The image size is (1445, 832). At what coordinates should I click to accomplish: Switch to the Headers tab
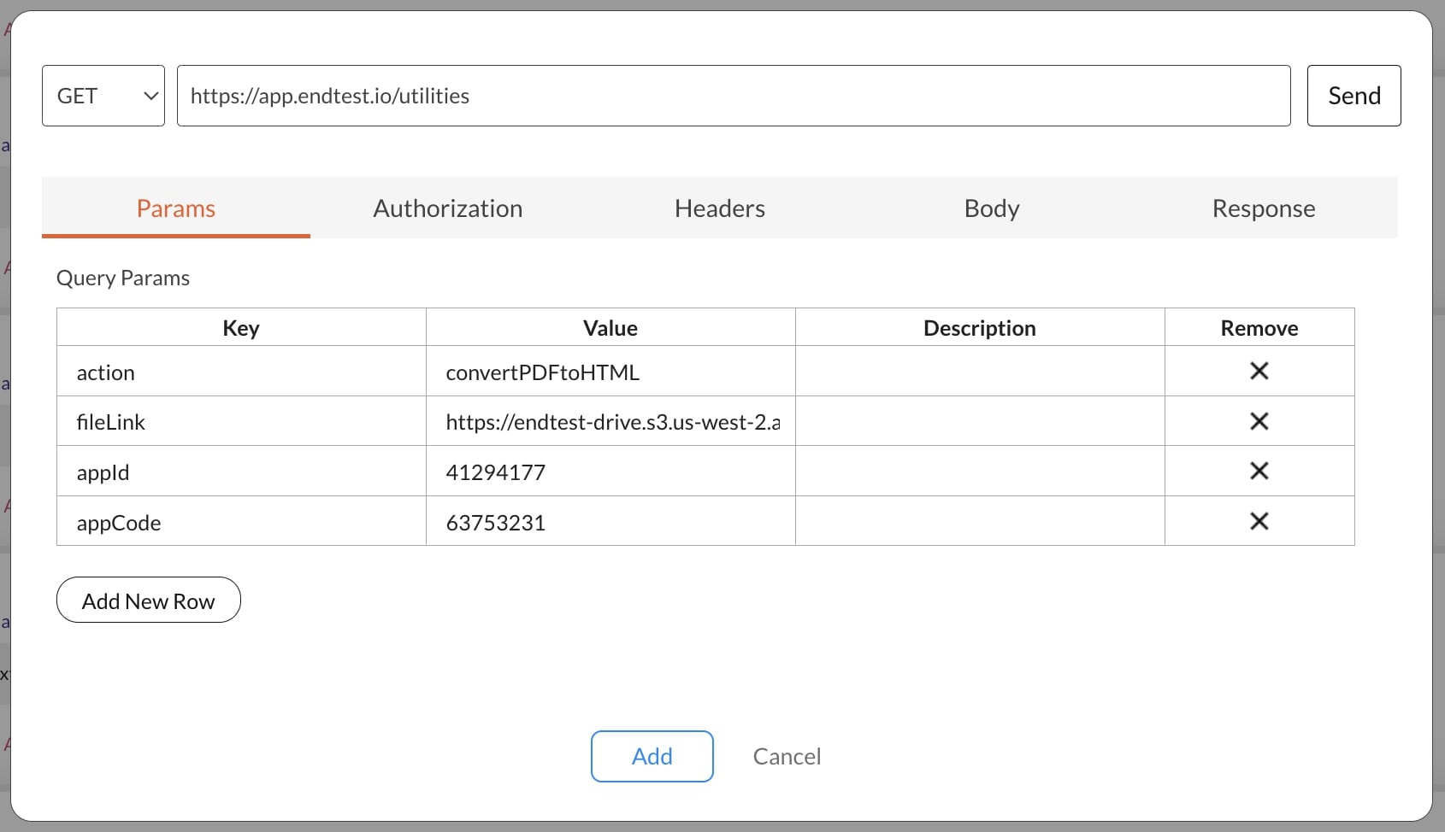tap(719, 208)
